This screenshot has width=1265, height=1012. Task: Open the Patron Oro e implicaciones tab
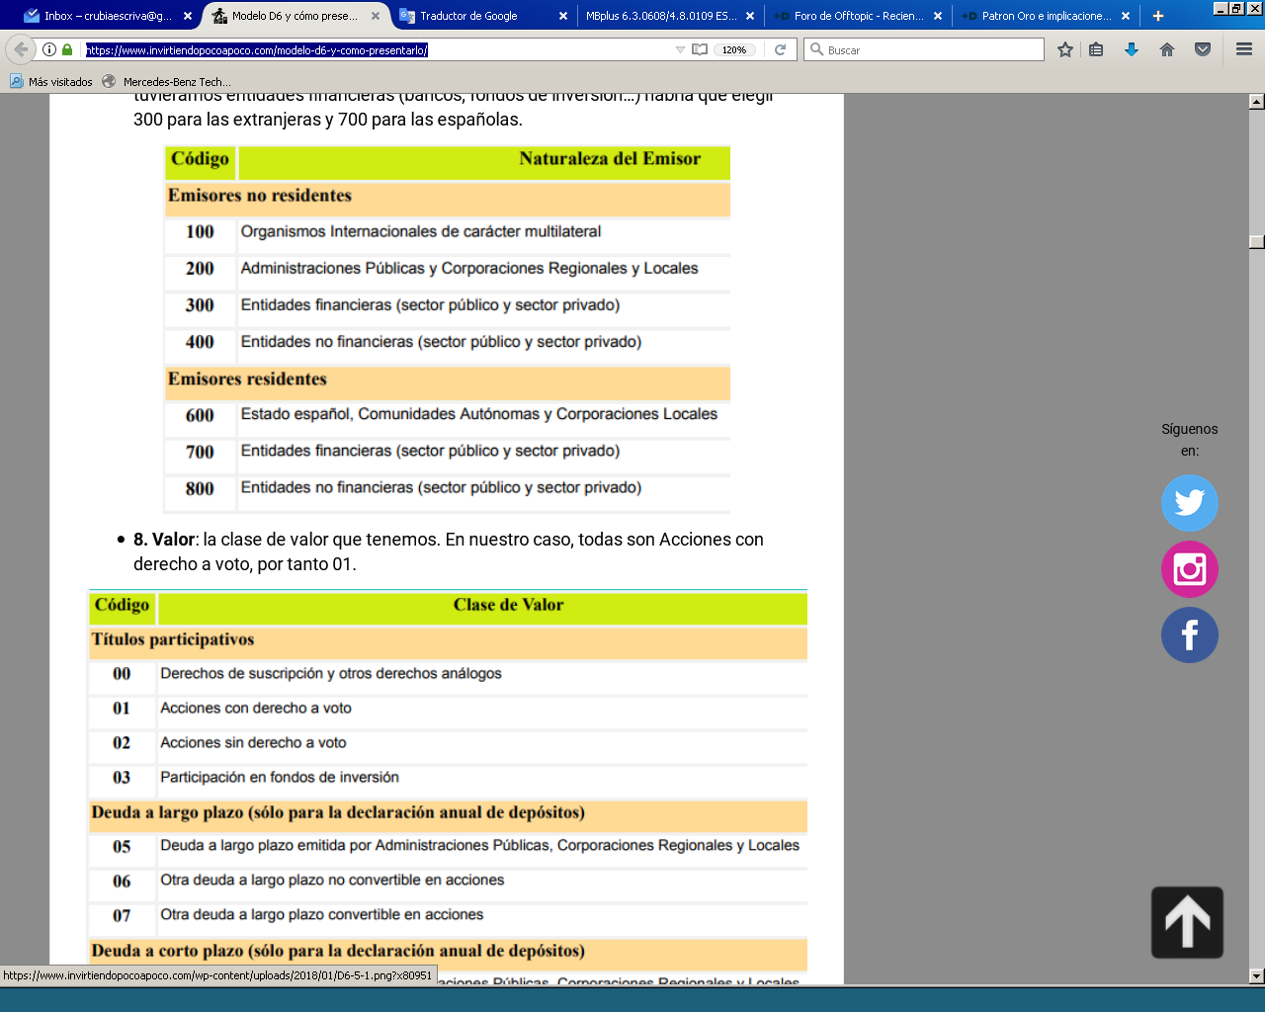point(1046,16)
